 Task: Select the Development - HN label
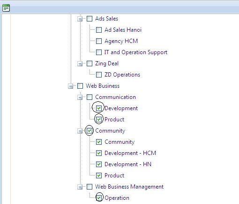128,164
